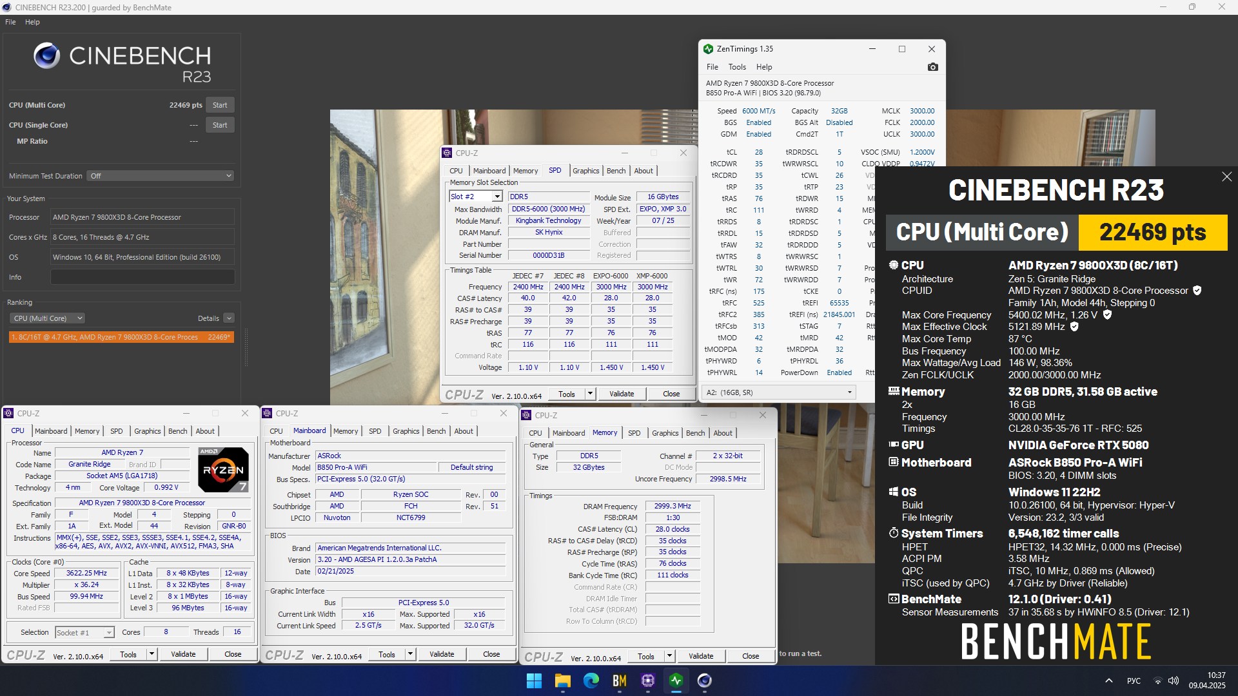1238x696 pixels.
Task: Open Tools dropdown arrow in CPU-Z SPD window
Action: 589,394
